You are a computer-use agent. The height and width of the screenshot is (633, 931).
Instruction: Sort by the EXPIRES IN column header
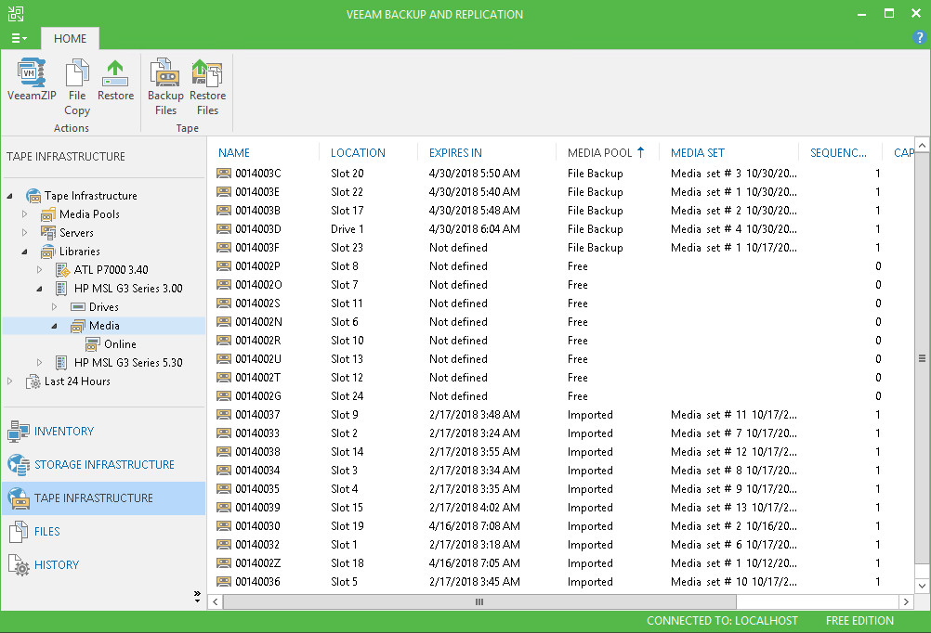coord(455,153)
